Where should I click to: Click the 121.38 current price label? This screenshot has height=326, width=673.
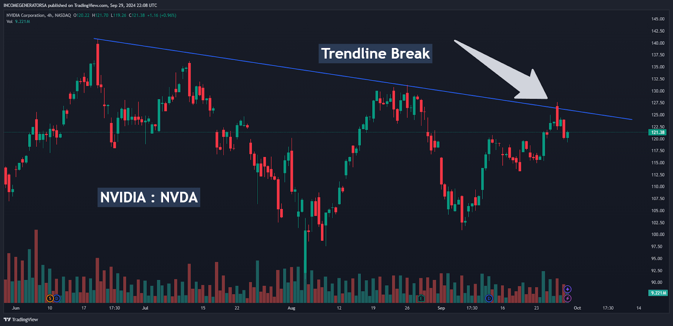click(x=658, y=132)
